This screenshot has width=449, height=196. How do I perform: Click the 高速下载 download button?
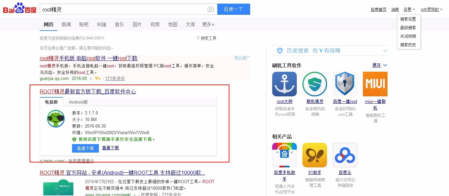pyautogui.click(x=85, y=148)
